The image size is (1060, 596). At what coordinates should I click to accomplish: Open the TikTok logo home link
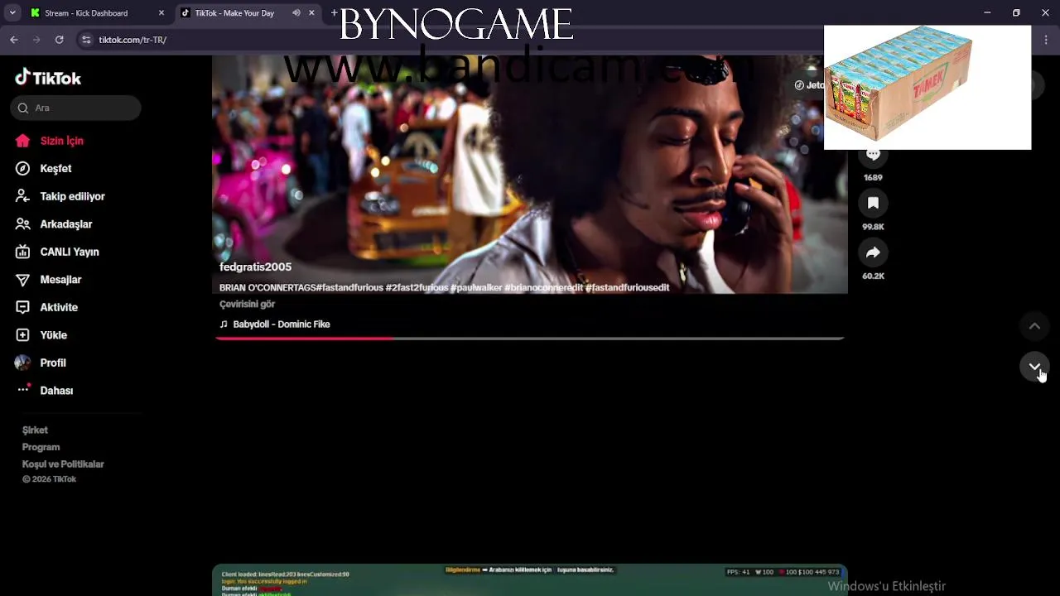pos(48,78)
